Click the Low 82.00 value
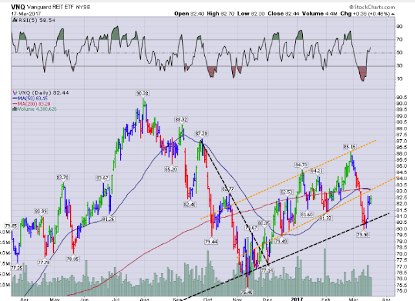The image size is (415, 301). pyautogui.click(x=251, y=14)
